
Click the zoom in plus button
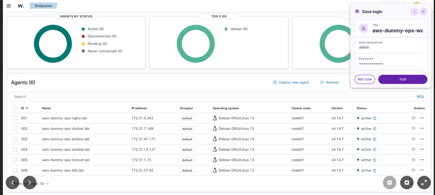(407, 183)
